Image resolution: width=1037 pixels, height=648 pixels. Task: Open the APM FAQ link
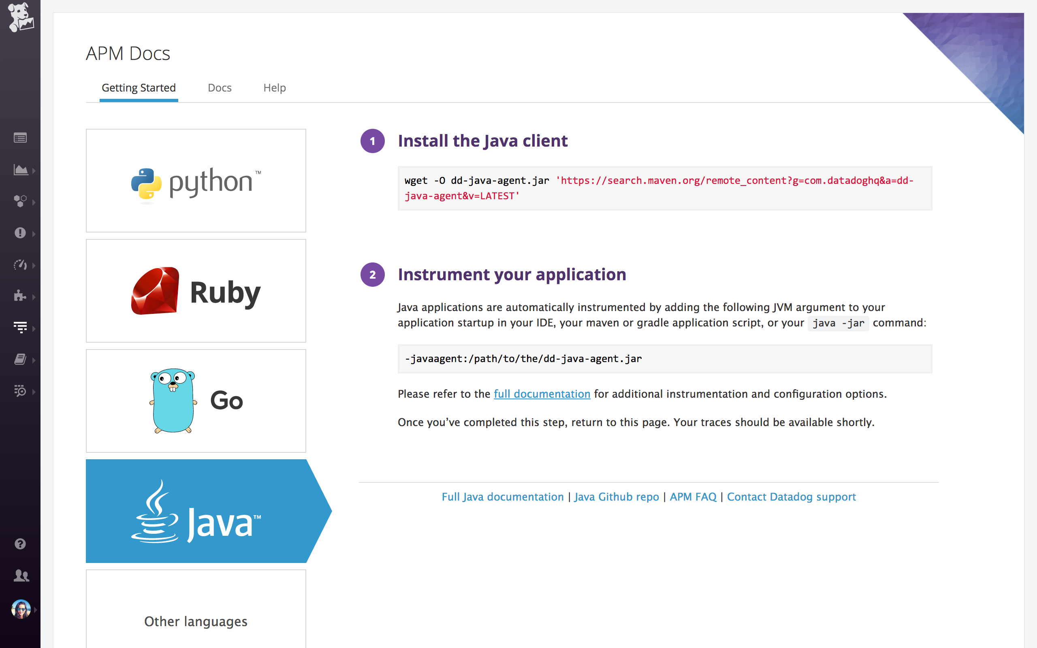tap(693, 497)
